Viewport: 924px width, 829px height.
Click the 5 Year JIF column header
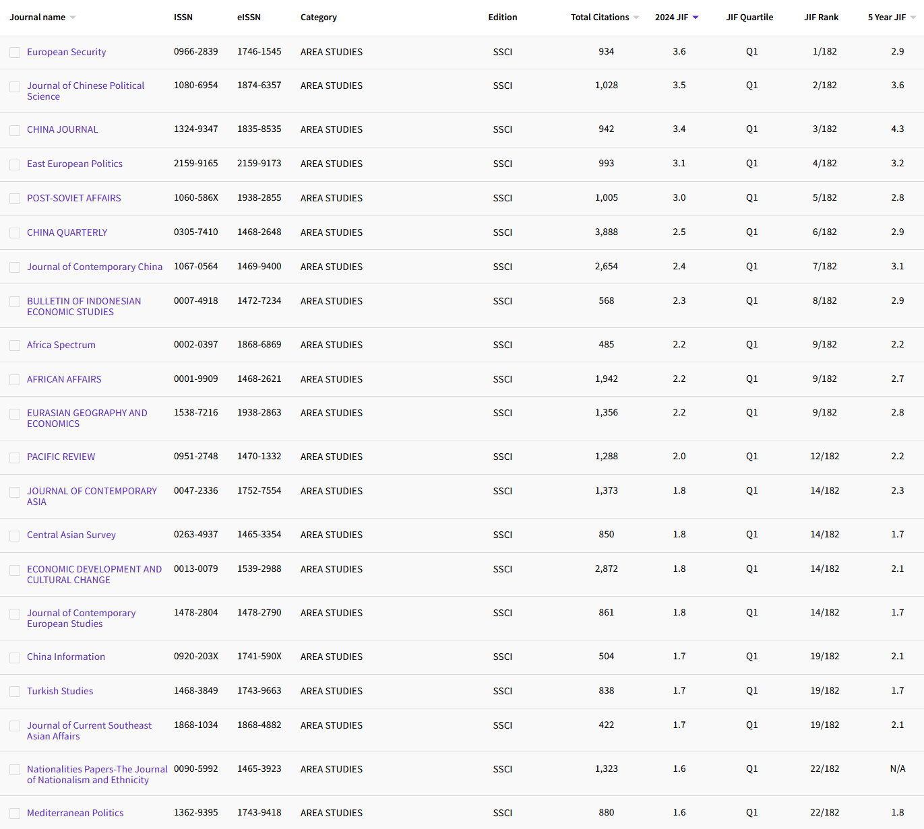(887, 18)
